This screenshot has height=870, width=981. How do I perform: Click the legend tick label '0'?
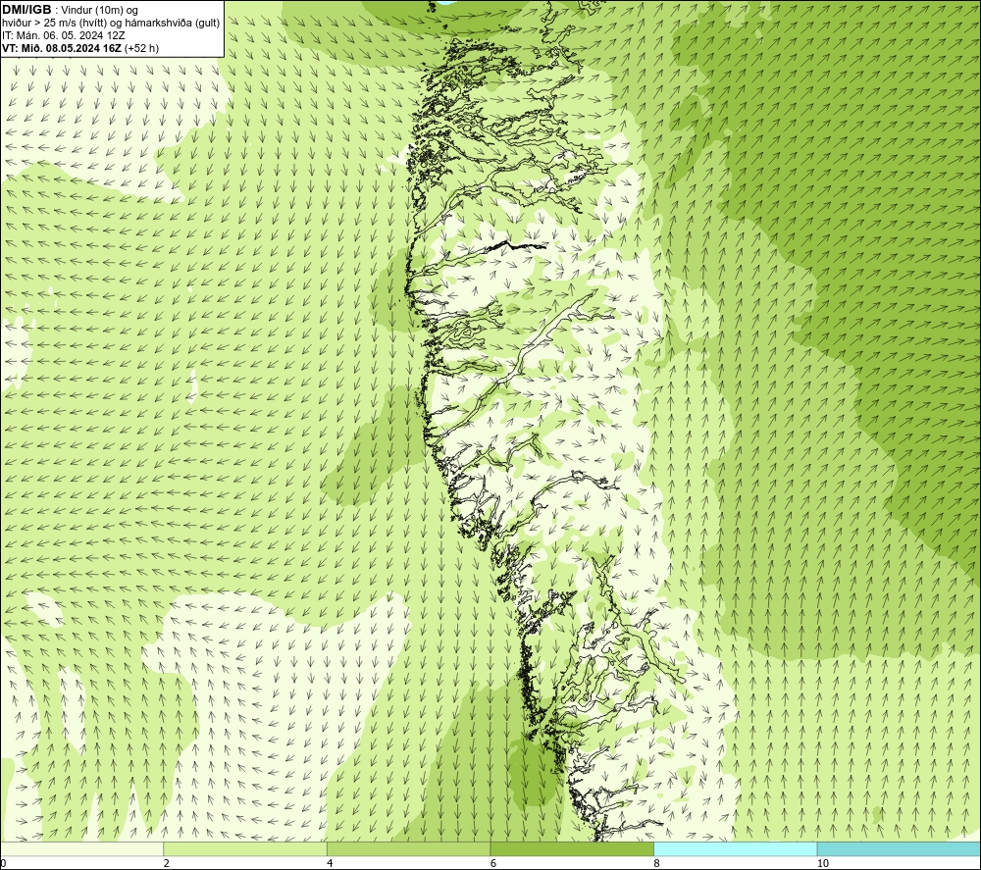click(x=4, y=863)
